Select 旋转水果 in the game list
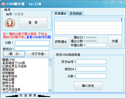 coord(8,83)
